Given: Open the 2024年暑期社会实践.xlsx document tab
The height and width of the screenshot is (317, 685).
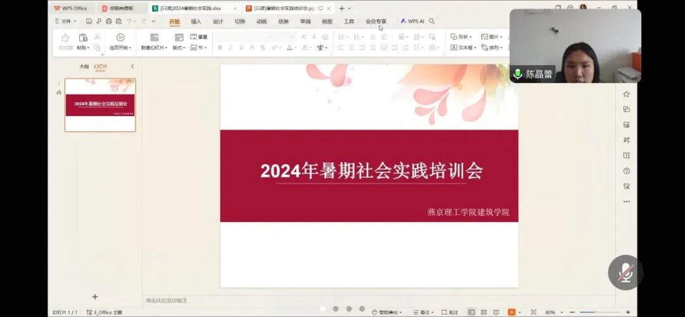Looking at the screenshot, I should tap(193, 8).
